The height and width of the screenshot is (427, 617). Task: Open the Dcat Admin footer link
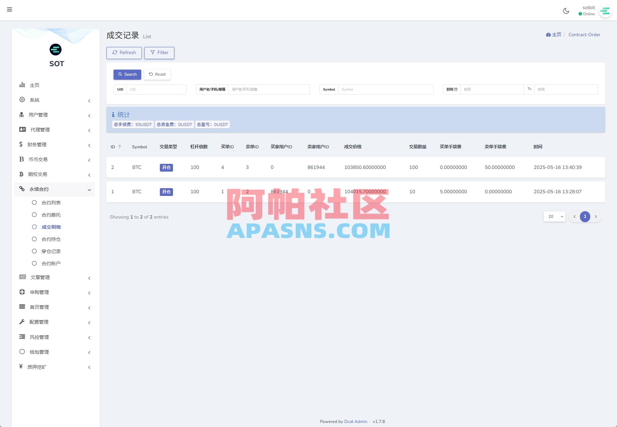[355, 421]
